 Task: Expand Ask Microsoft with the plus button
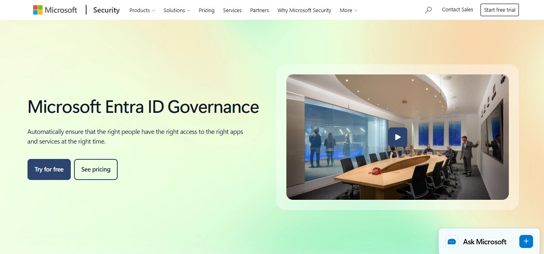526,241
